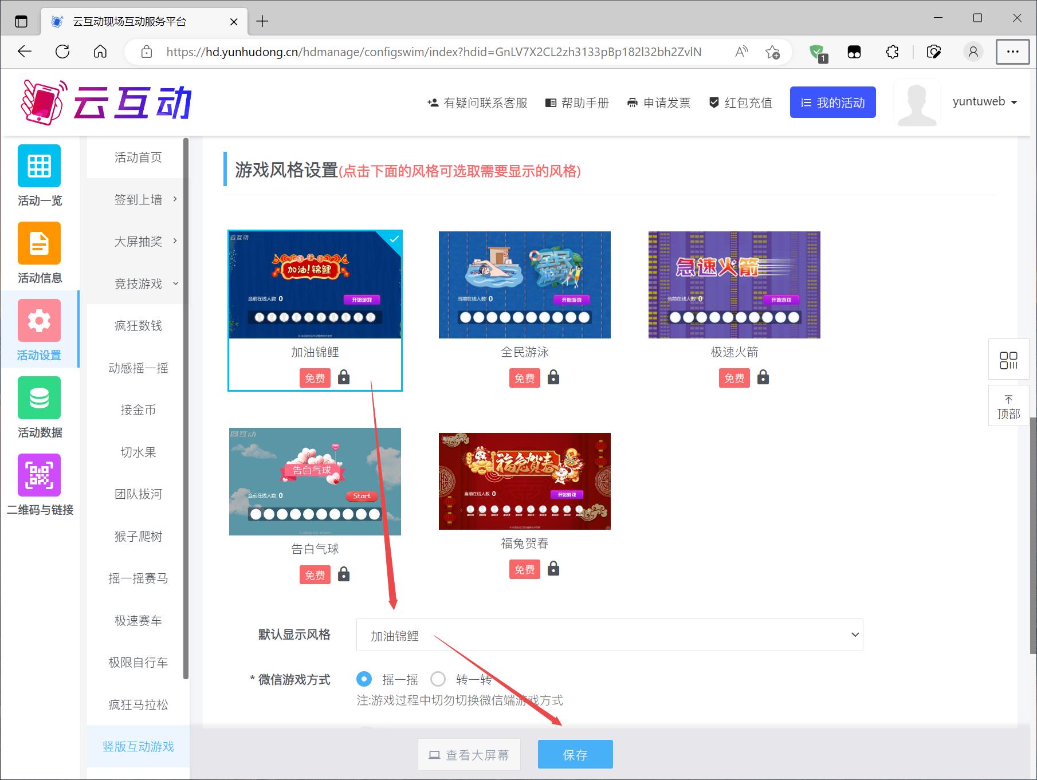Image resolution: width=1037 pixels, height=780 pixels.
Task: Open the 帮助手册 link
Action: click(x=577, y=103)
